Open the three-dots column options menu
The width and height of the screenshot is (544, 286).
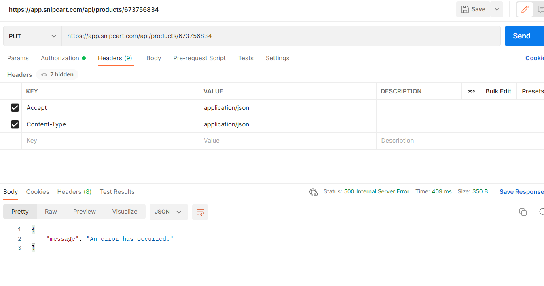pyautogui.click(x=471, y=91)
